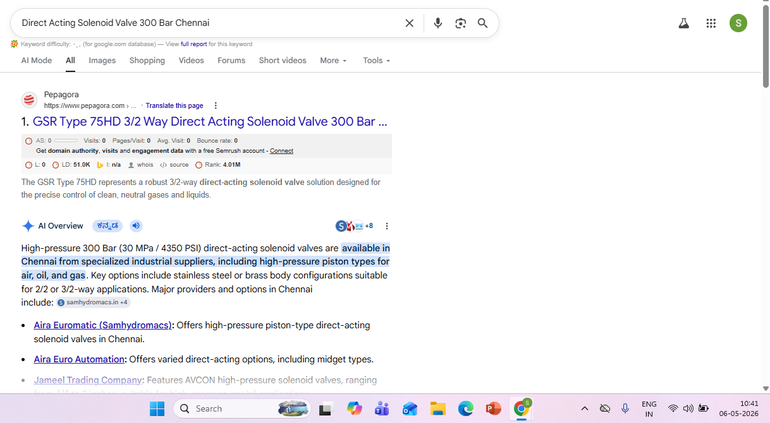
Task: Play AI Overview audio speaker icon
Action: click(136, 226)
